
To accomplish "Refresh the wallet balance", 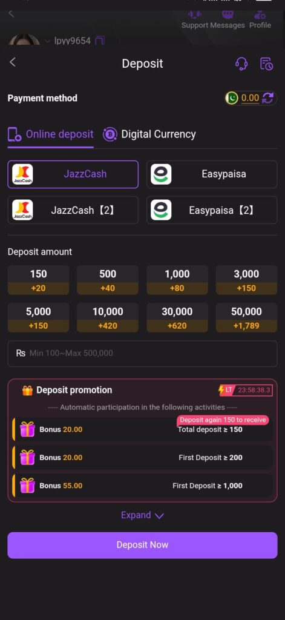I will (268, 98).
